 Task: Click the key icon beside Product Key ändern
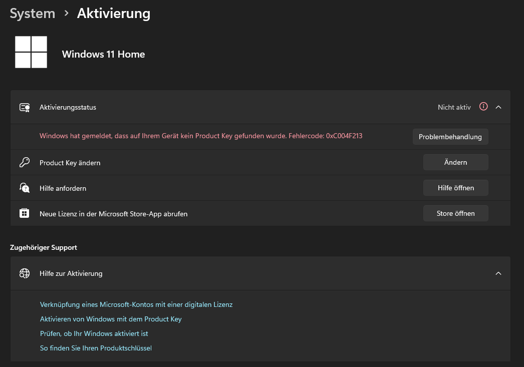tap(25, 162)
